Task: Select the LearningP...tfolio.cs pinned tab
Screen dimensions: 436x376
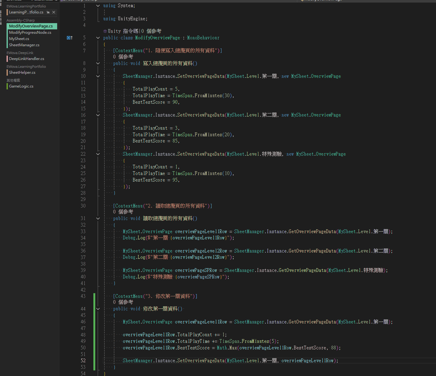Action: [x=26, y=12]
